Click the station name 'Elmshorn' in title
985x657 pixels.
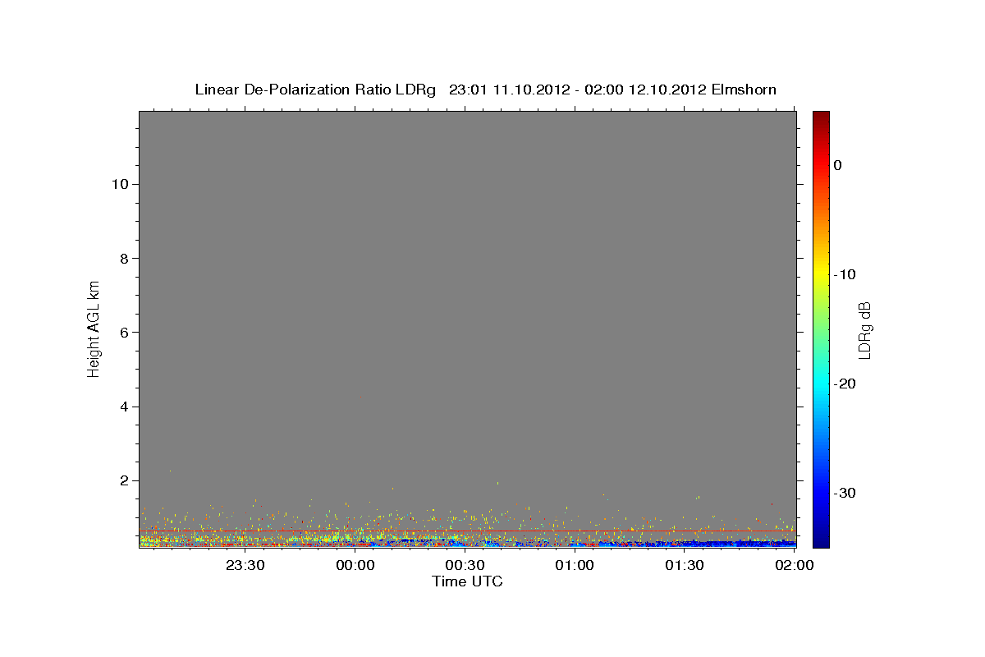[x=743, y=90]
